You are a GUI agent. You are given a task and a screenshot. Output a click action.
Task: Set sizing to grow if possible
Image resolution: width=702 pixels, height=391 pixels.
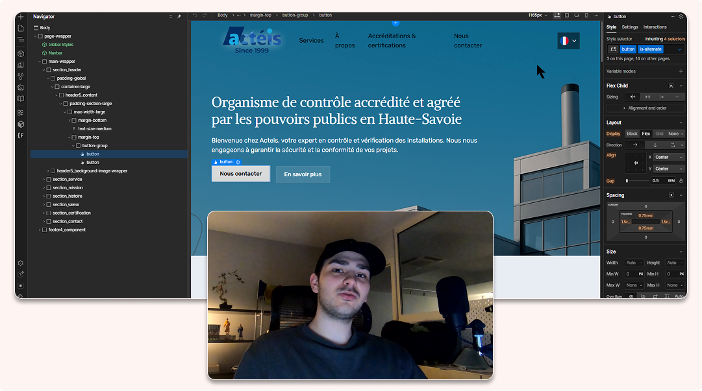pos(647,97)
